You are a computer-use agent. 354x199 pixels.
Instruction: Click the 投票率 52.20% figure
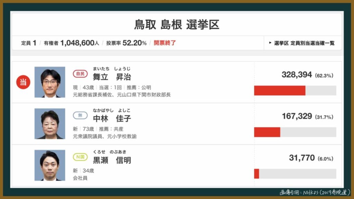[126, 43]
